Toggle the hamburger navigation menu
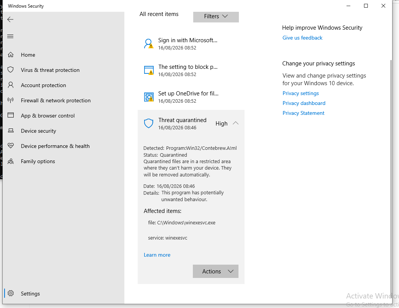 (x=10, y=37)
